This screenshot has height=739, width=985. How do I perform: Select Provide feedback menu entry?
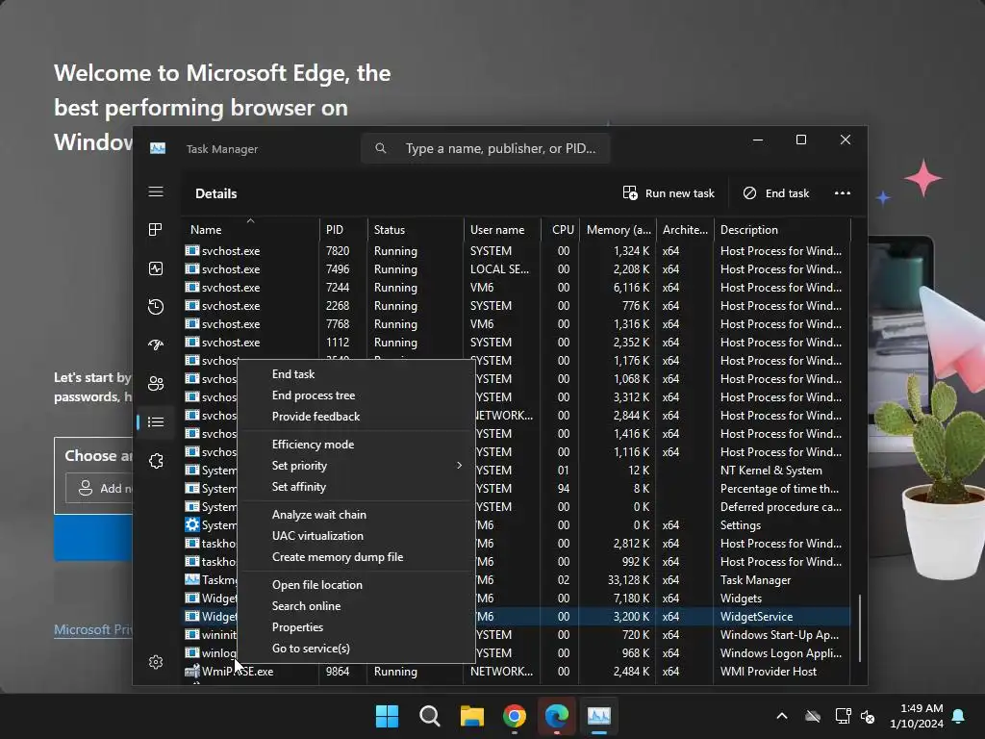tap(357, 417)
